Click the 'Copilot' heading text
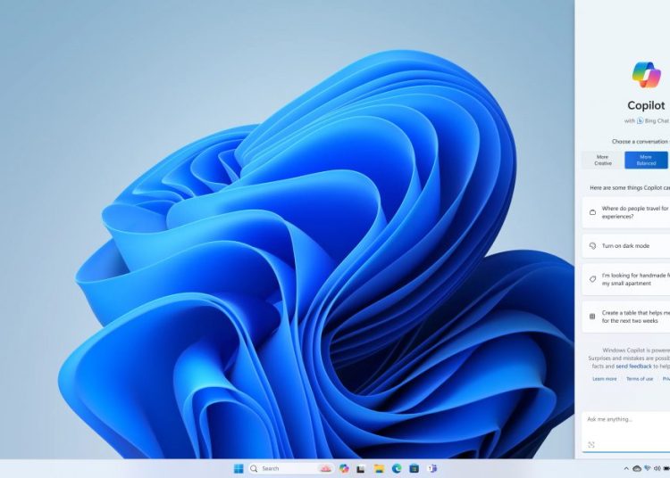Screen dimensions: 670x478 [x=646, y=105]
